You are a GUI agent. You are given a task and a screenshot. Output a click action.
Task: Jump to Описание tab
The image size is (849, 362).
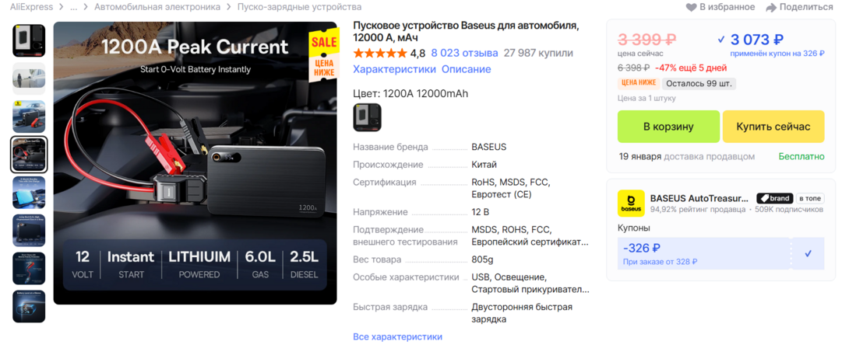click(x=467, y=69)
